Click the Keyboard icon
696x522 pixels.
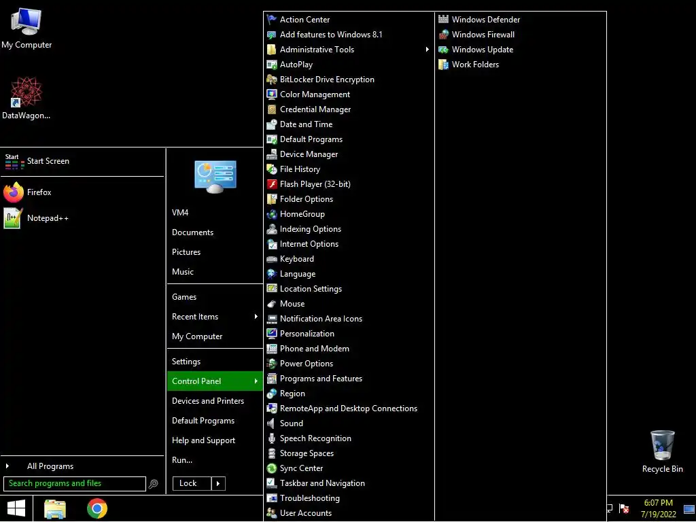coord(272,259)
